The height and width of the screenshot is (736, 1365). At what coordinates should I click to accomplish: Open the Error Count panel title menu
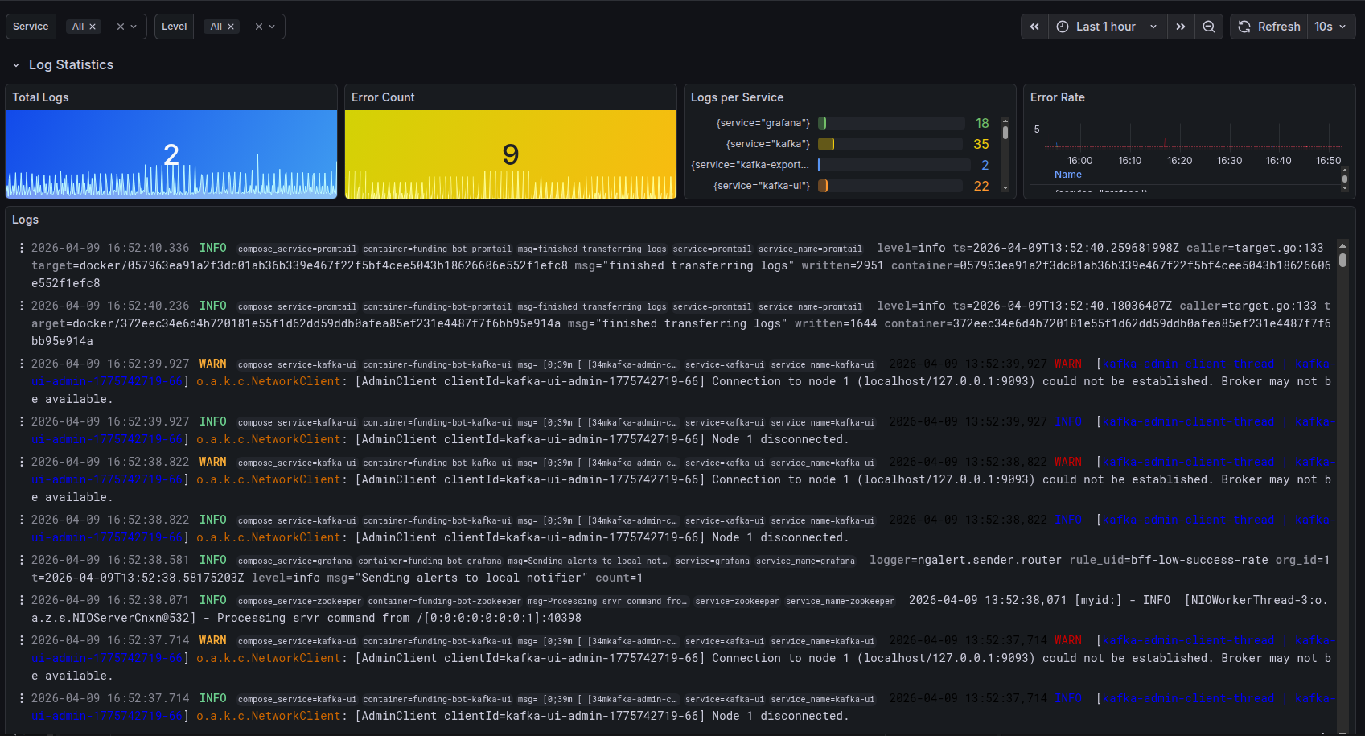click(x=383, y=97)
